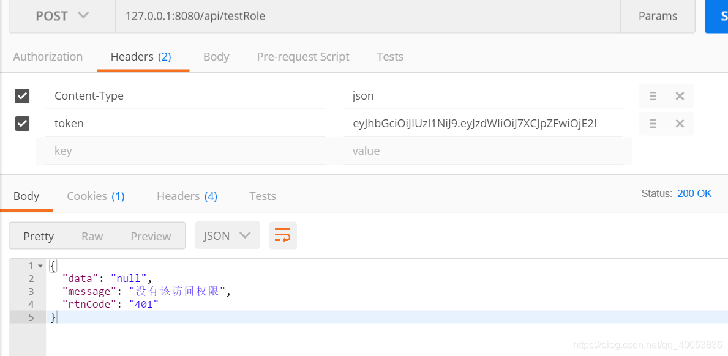Select the response Body tab
The width and height of the screenshot is (728, 356).
point(26,196)
